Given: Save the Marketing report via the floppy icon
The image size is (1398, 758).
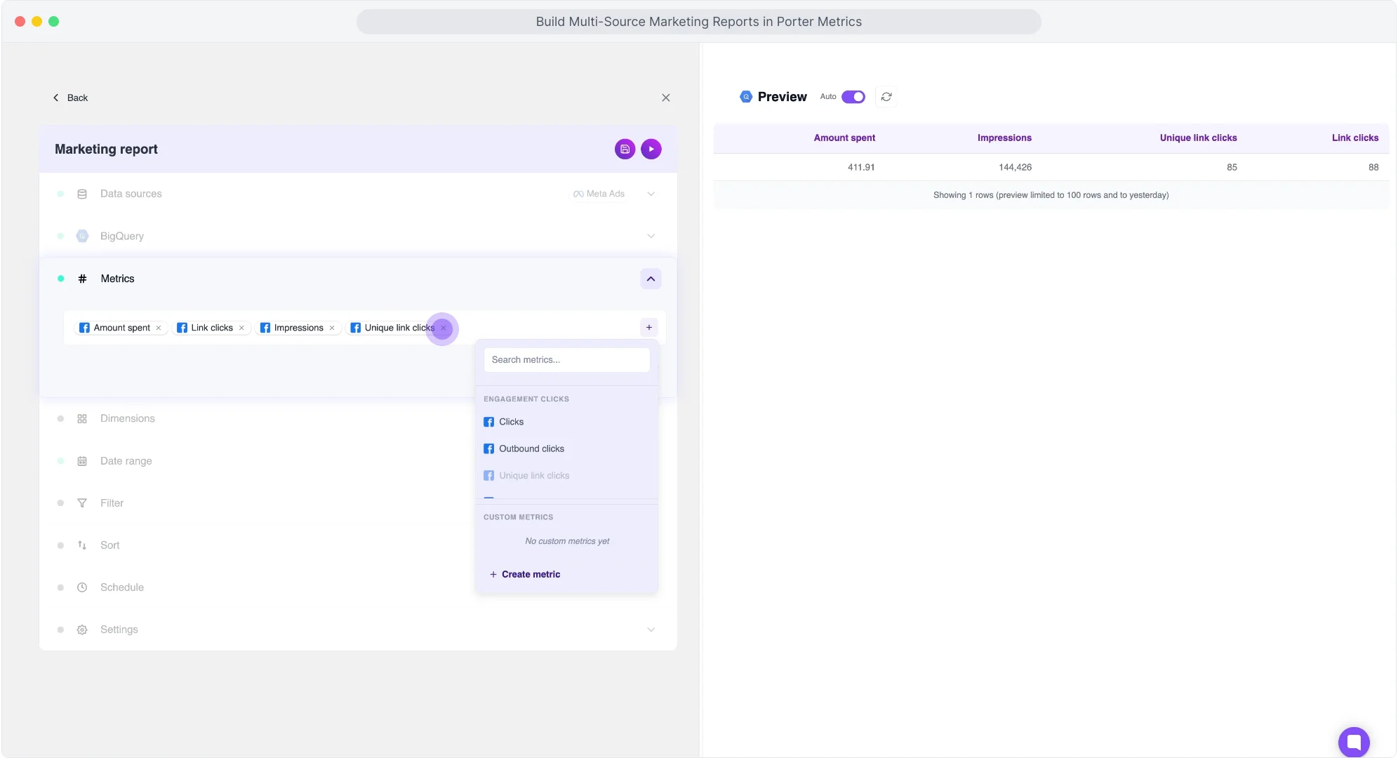Looking at the screenshot, I should (624, 149).
